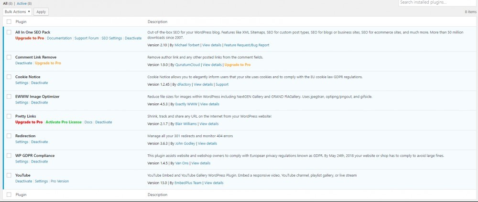Viewport: 478px width, 202px height.
Task: Open WP GDPR Compliance Settings
Action: pyautogui.click(x=22, y=162)
